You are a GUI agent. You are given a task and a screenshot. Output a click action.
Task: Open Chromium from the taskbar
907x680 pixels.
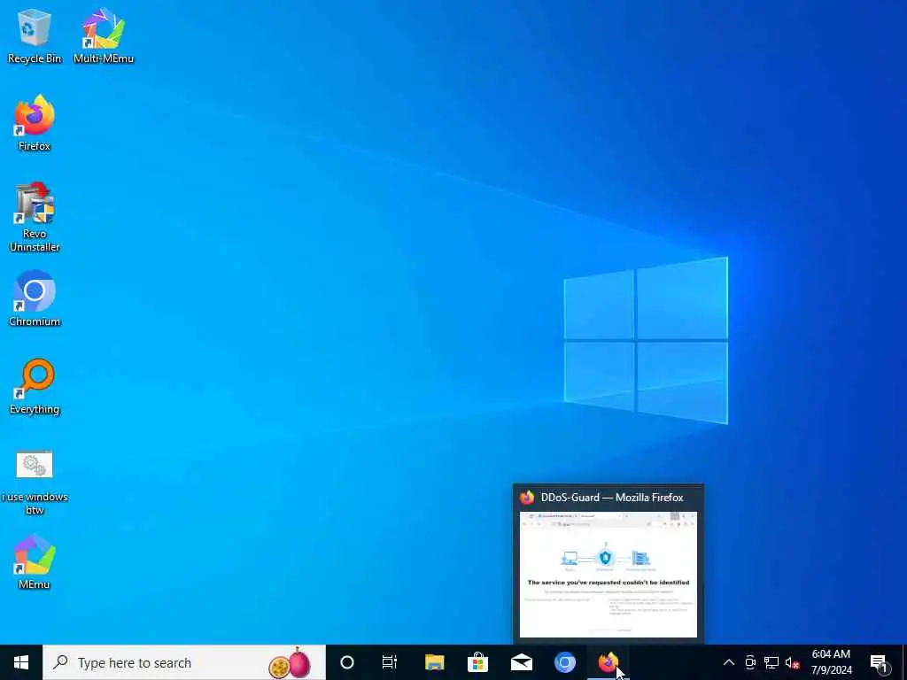pyautogui.click(x=564, y=662)
